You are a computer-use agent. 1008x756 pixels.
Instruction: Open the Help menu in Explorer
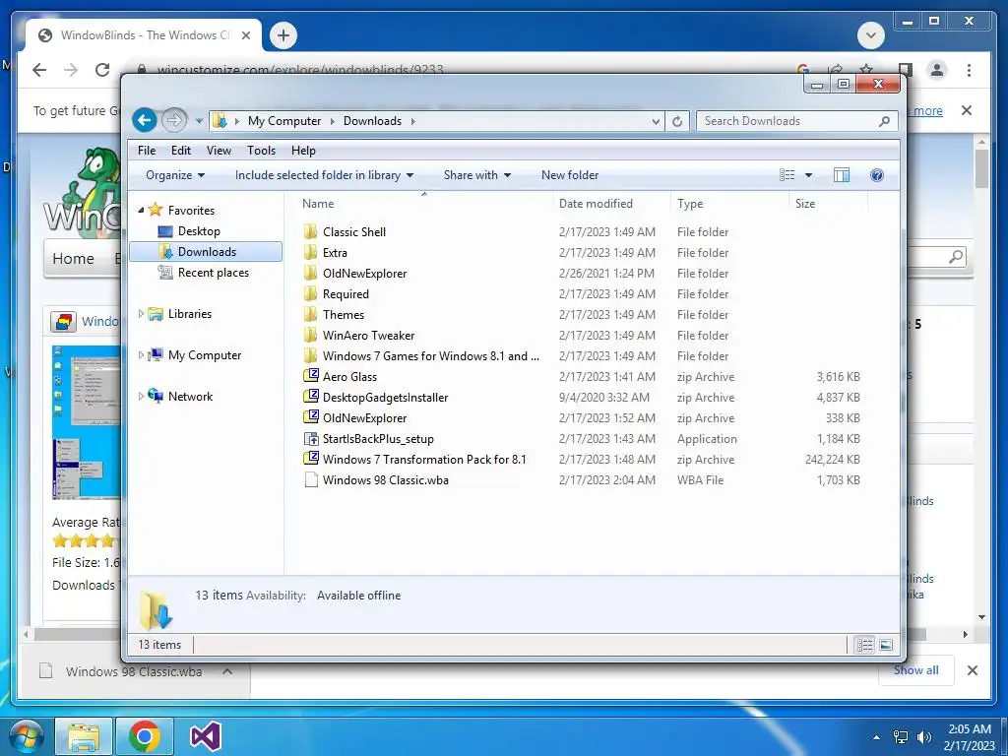coord(303,151)
